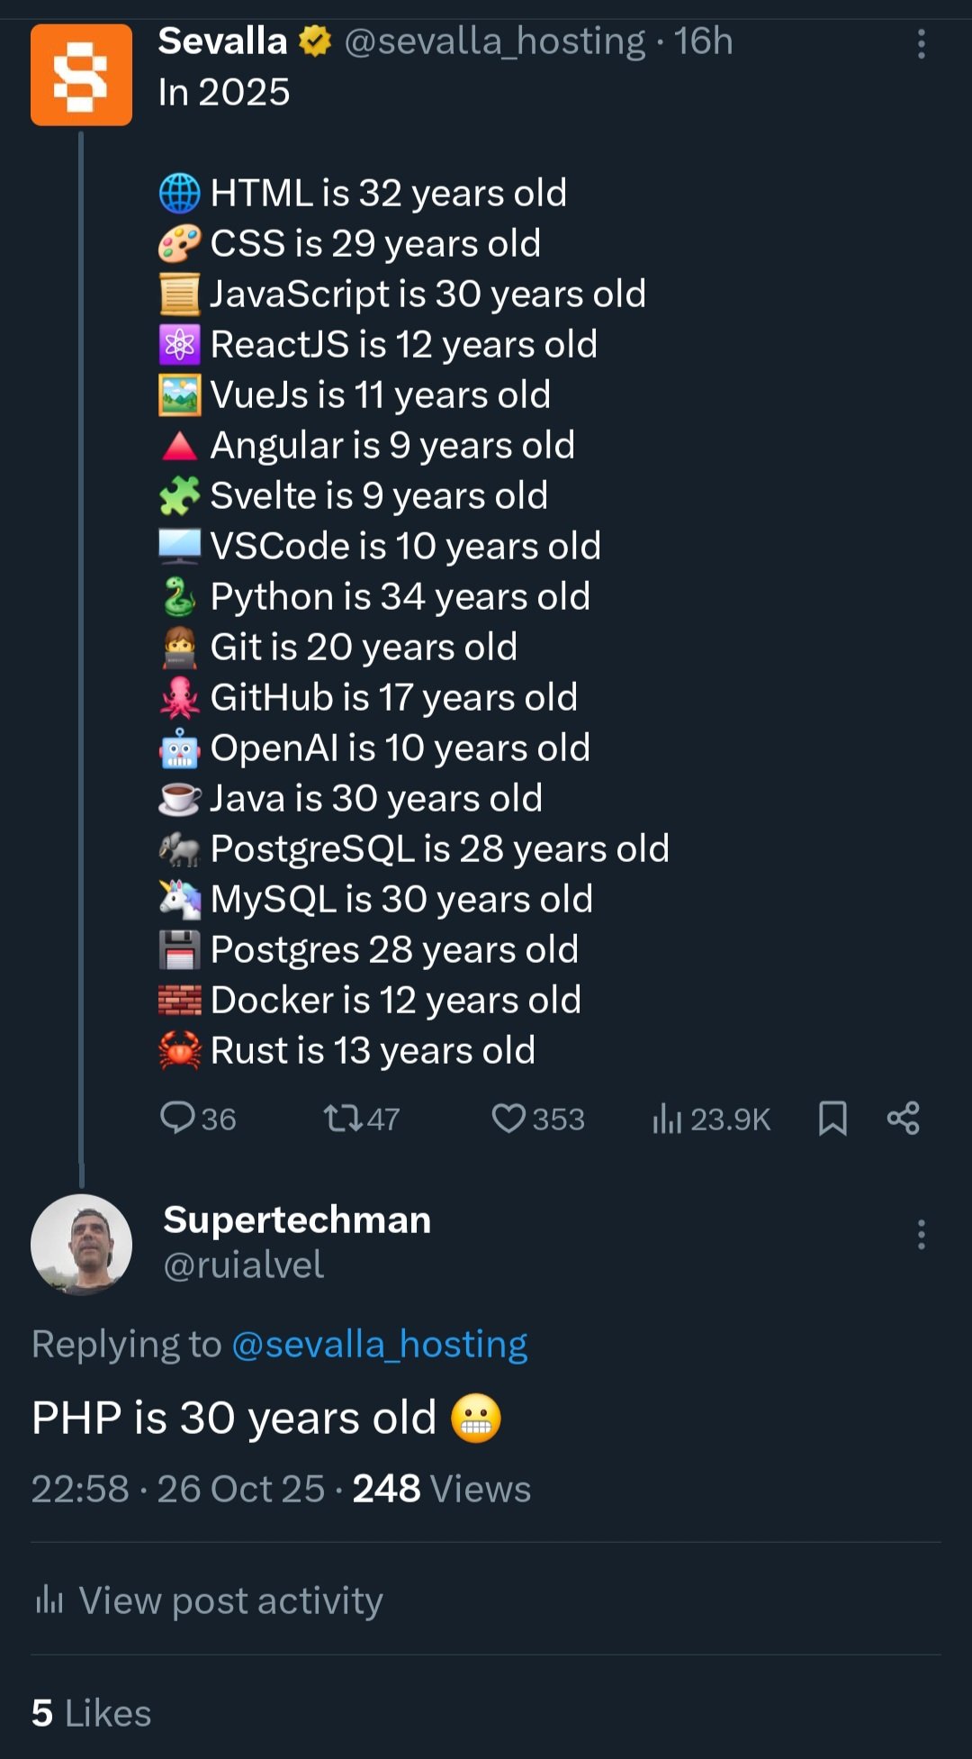Click the @sevalla_hosting mention link
This screenshot has width=972, height=1759.
379,1344
